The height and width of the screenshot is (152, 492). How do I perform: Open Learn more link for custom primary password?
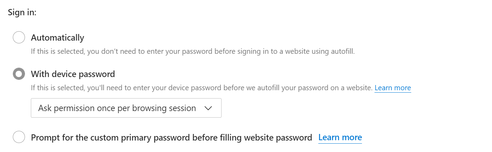[x=340, y=137]
